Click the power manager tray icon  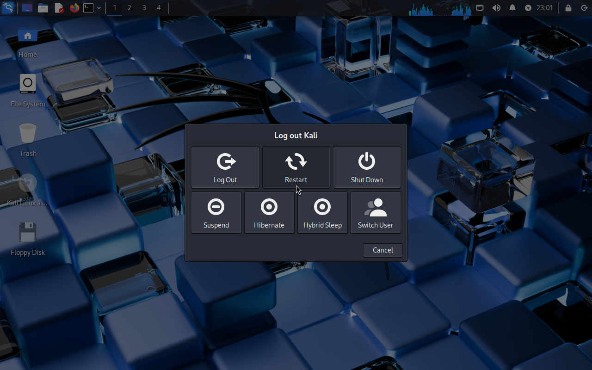(529, 8)
